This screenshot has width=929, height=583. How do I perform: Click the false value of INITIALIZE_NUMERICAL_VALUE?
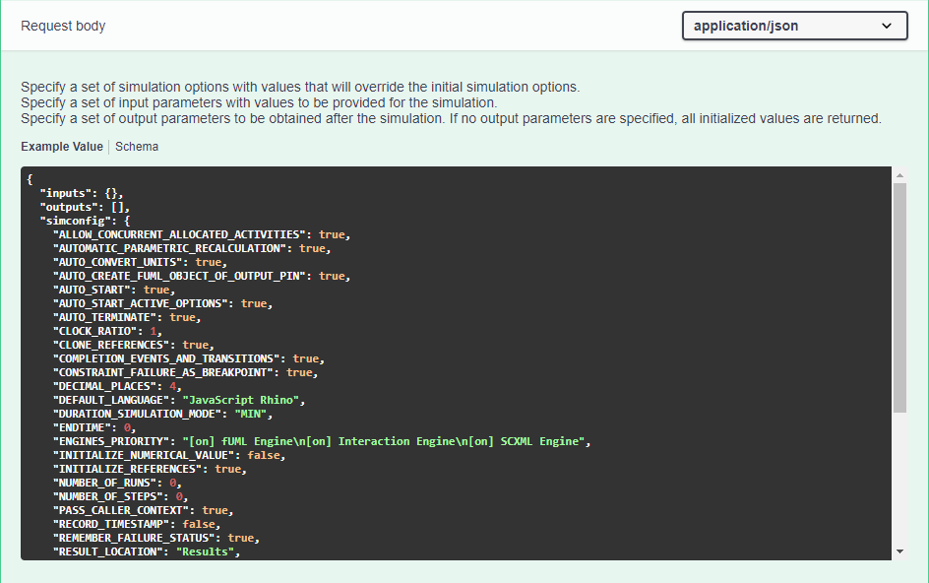[266, 456]
